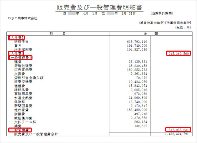Select the 荷造包装費 row label
Image resolution: width=197 pixels, height=143 pixels.
click(23, 66)
